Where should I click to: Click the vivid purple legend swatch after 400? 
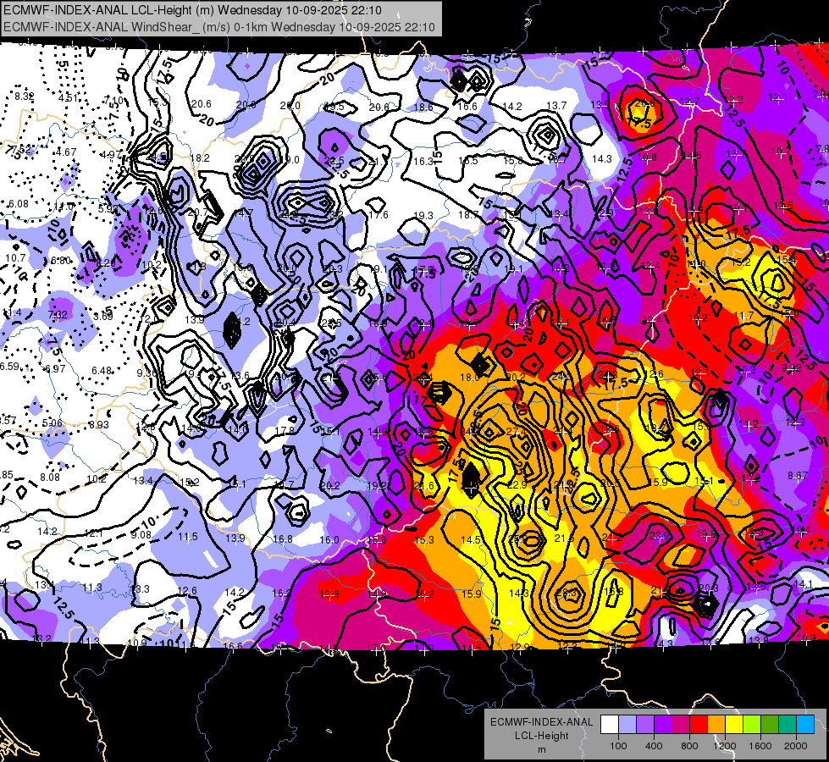(662, 725)
